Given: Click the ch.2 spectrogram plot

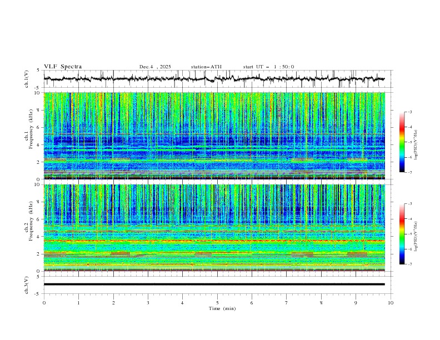Looking at the screenshot, I should (x=217, y=228).
